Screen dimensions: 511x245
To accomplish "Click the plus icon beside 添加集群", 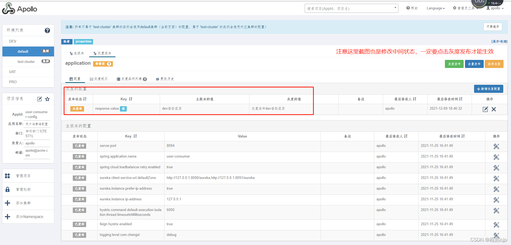I will [7, 203].
